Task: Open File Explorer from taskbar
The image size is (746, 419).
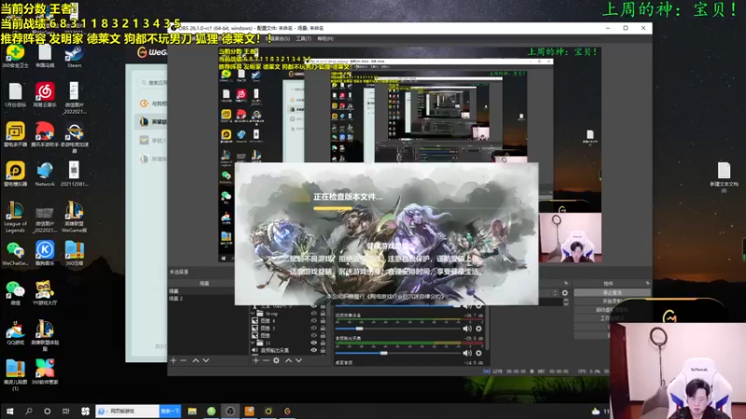Action: [x=192, y=411]
